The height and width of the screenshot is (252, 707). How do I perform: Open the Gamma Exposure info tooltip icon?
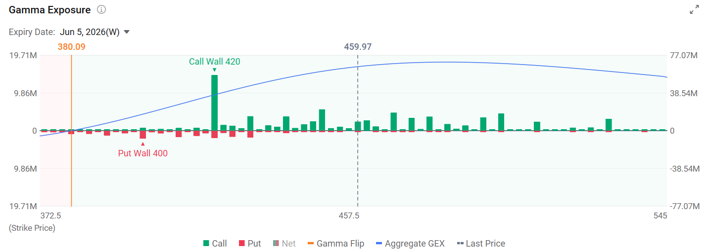(101, 10)
